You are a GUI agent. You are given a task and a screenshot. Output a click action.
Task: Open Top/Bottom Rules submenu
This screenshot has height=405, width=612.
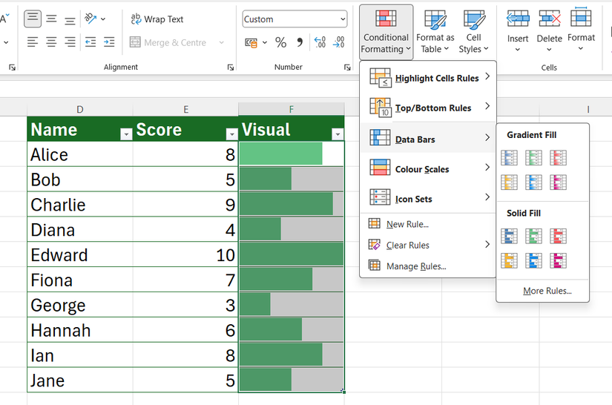428,108
